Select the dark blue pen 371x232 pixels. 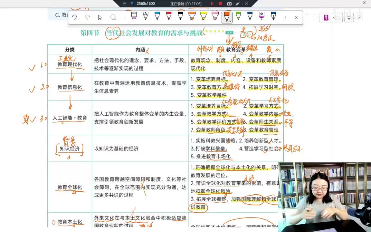pos(250,16)
